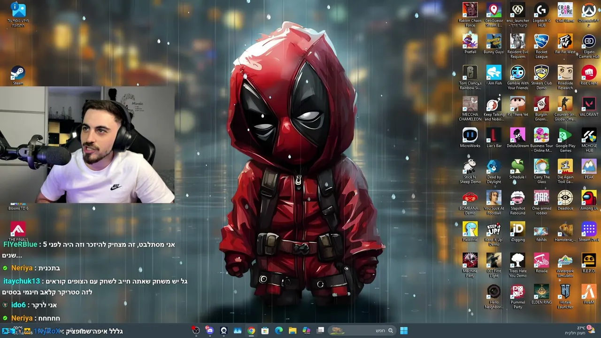
Task: Open the iDigging shortcut
Action: tap(517, 231)
